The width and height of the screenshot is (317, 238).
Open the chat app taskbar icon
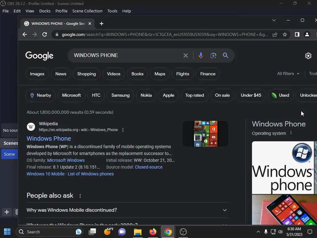click(122, 232)
